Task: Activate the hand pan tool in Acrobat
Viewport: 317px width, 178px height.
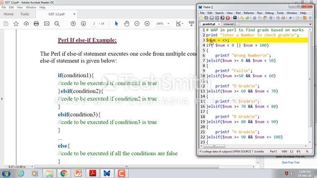Action: click(127, 24)
